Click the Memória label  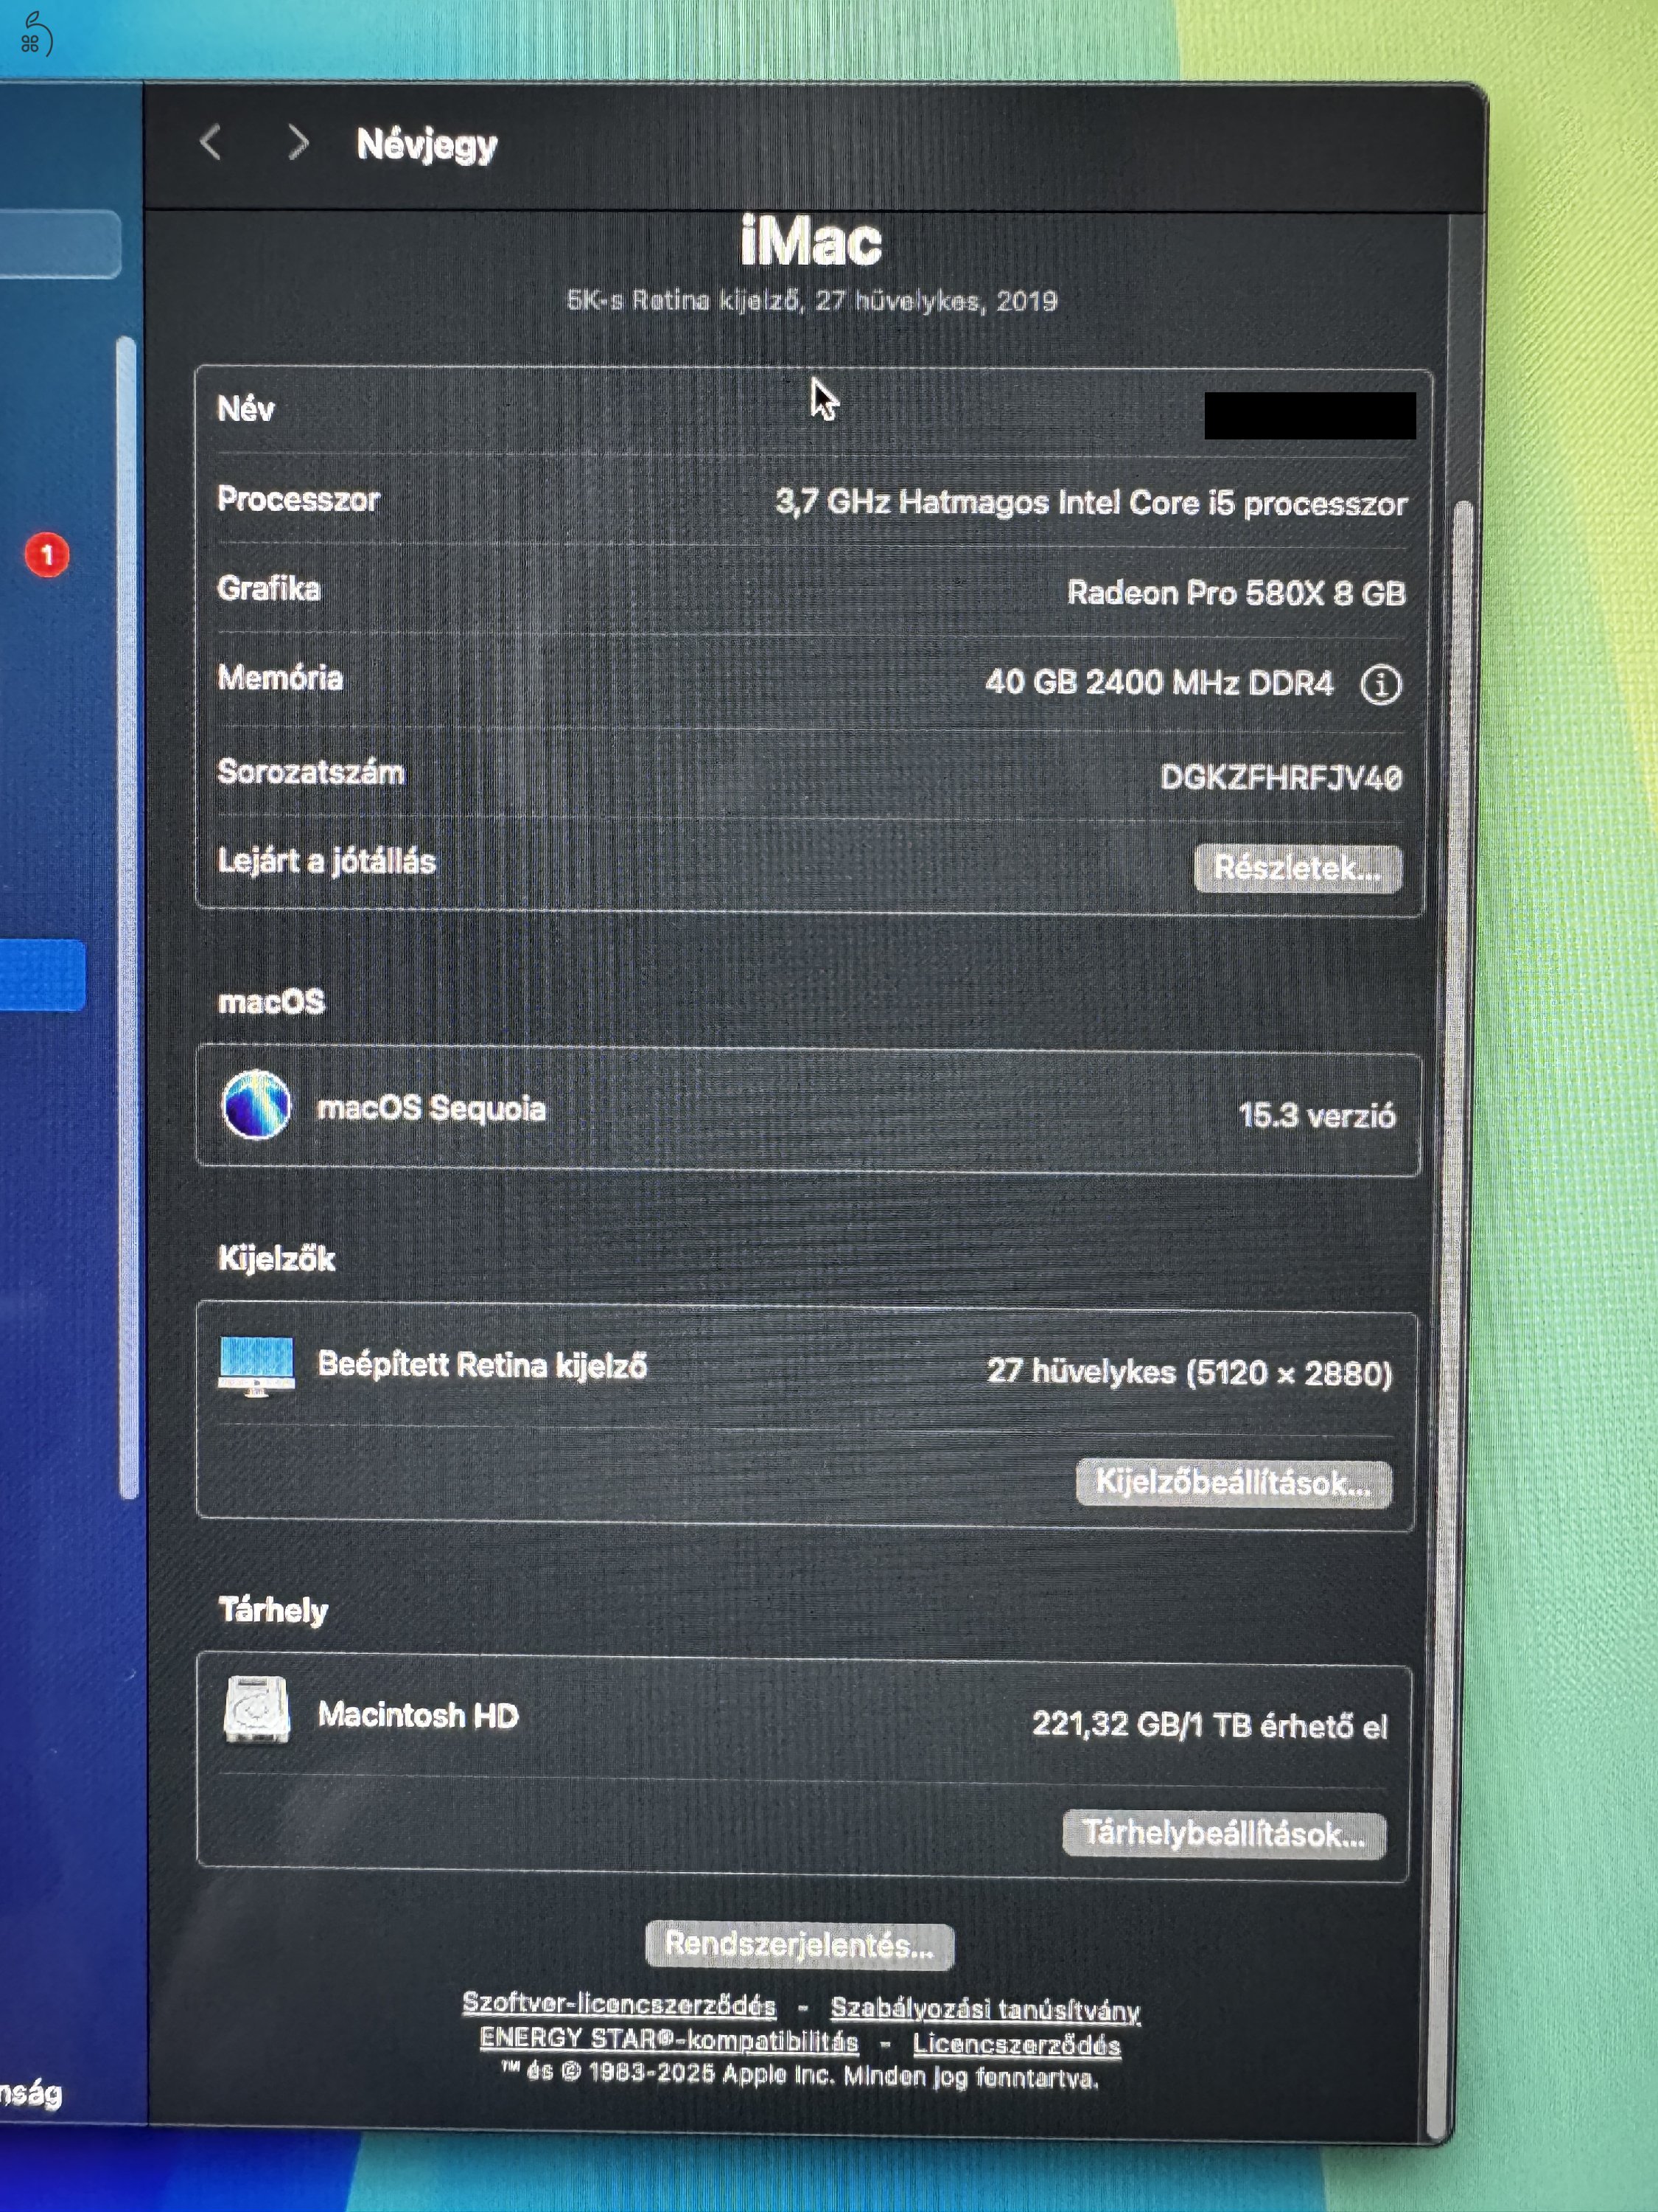[280, 678]
